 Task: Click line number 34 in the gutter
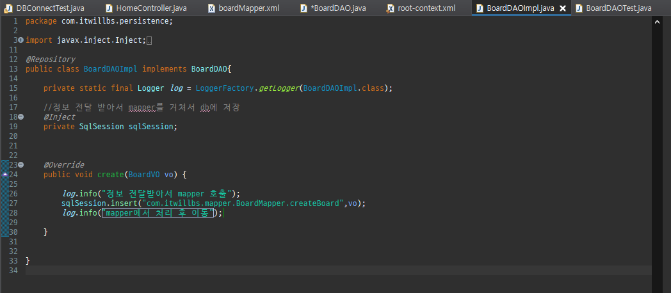(x=12, y=271)
